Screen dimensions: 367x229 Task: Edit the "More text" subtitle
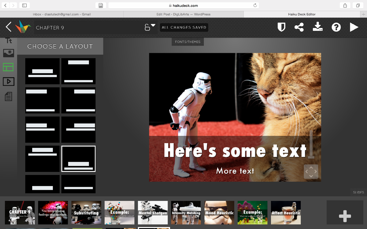click(235, 171)
